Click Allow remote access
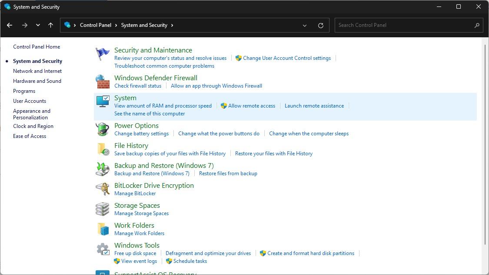 point(251,106)
